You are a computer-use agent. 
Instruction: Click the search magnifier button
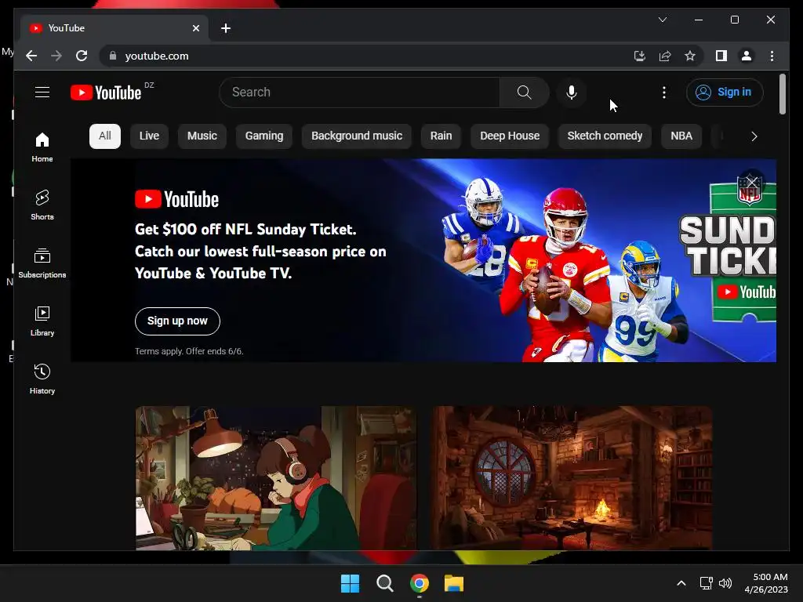[x=524, y=92]
